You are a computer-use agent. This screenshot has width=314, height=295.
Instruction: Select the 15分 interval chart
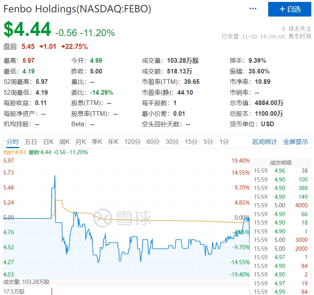(191, 142)
